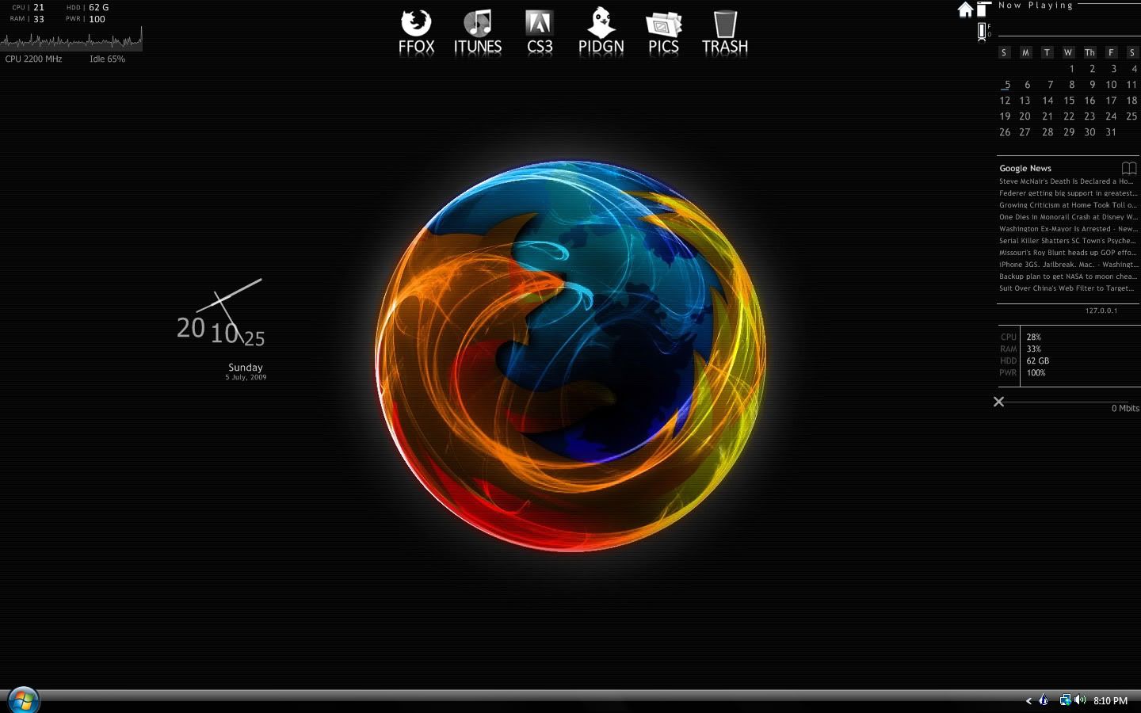Open the TRASH bin icon
Viewport: 1141px width, 713px height.
725,32
